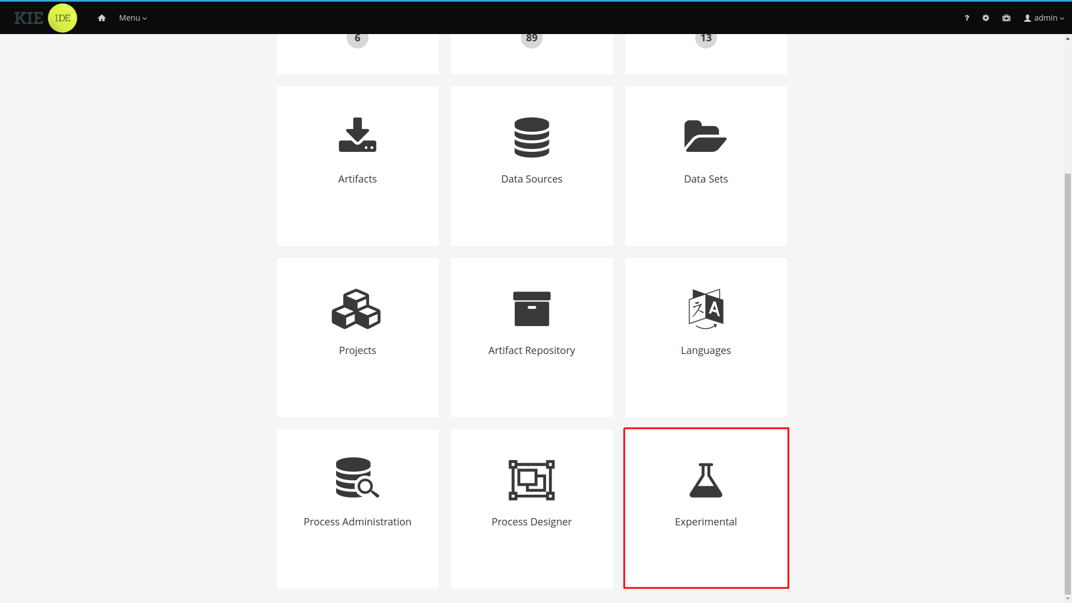
Task: Click the Help question mark icon
Action: pyautogui.click(x=966, y=18)
